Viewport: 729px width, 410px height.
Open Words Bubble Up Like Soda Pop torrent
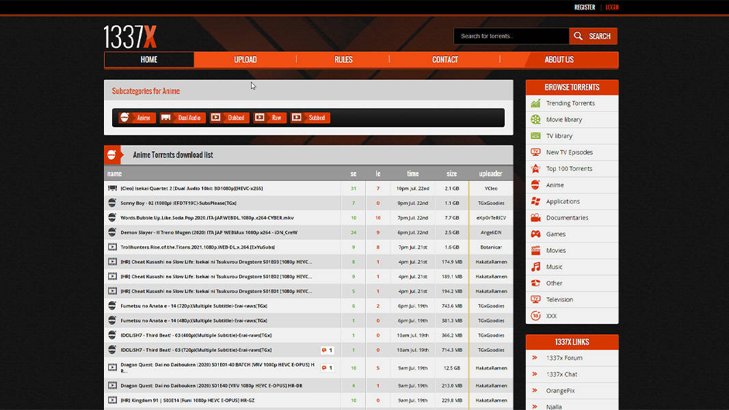(x=207, y=218)
